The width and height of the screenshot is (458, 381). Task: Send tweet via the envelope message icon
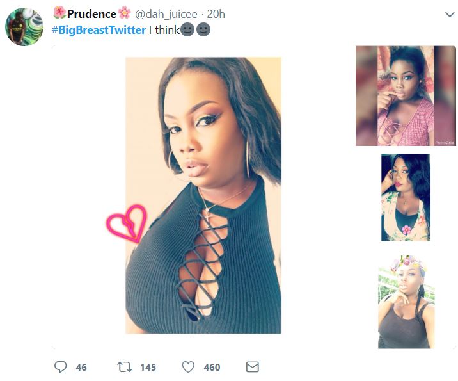pyautogui.click(x=253, y=367)
